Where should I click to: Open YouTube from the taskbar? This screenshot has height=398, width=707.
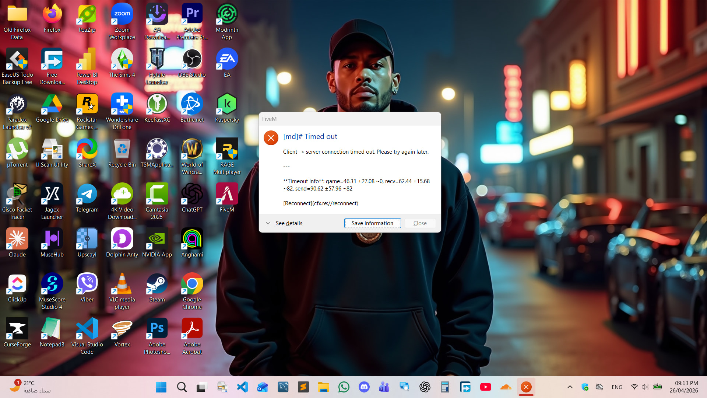(485, 387)
